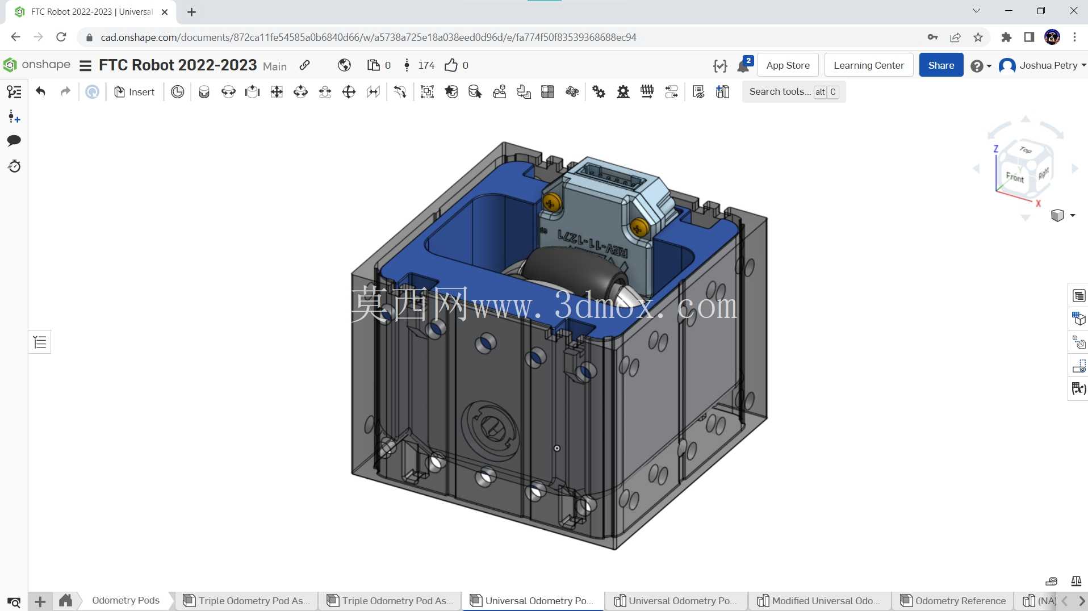The image size is (1088, 611).
Task: Select the Linear relation tool
Action: point(671,92)
